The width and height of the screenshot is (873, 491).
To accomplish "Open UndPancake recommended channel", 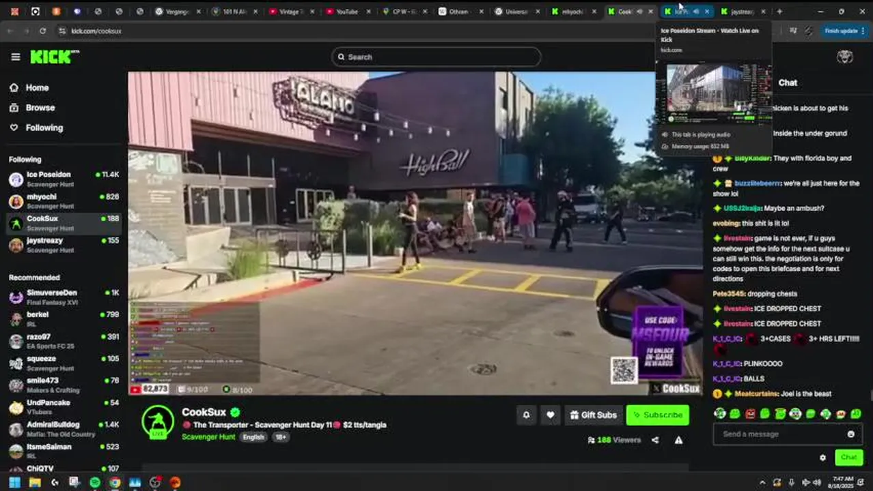I will [64, 406].
